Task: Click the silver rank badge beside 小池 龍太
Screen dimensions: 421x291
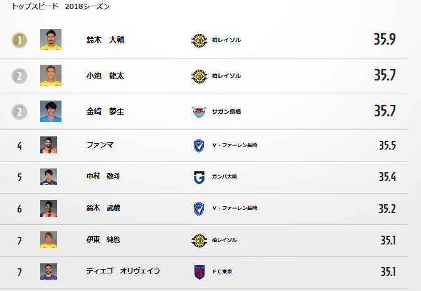Action: tap(19, 76)
